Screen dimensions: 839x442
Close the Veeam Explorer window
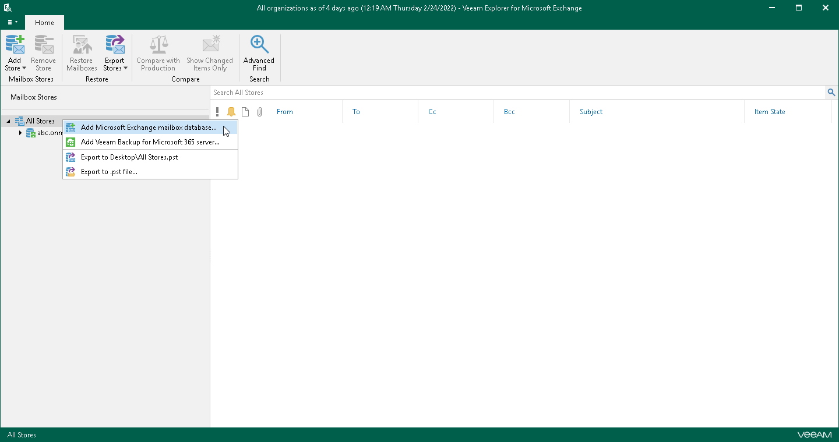826,8
